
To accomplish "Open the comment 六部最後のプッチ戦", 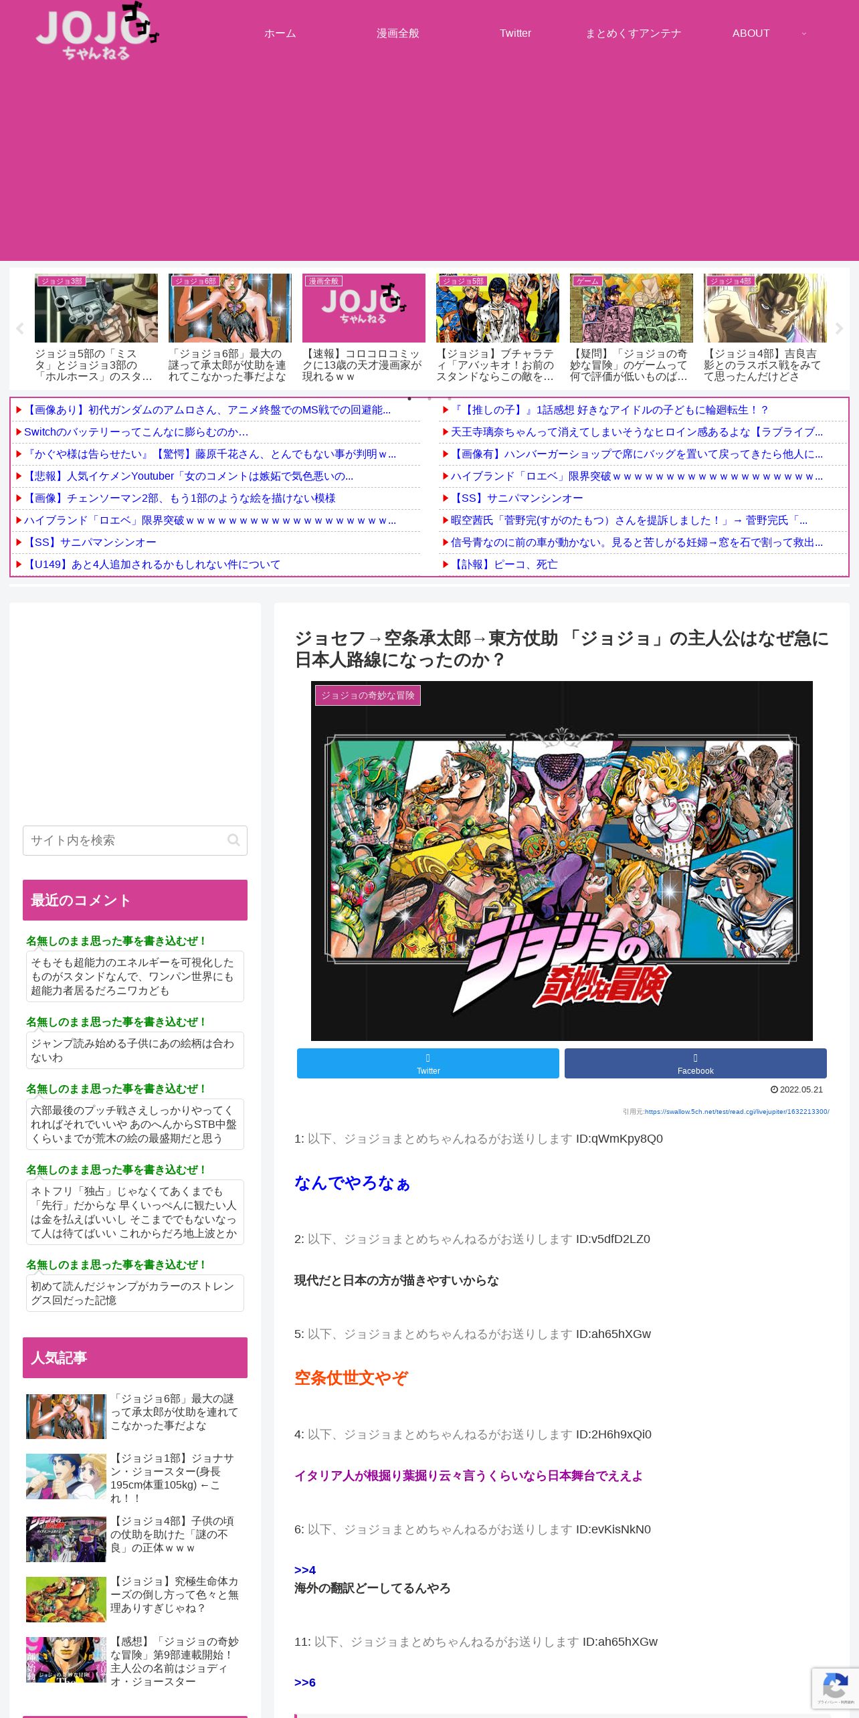I will tap(135, 1124).
